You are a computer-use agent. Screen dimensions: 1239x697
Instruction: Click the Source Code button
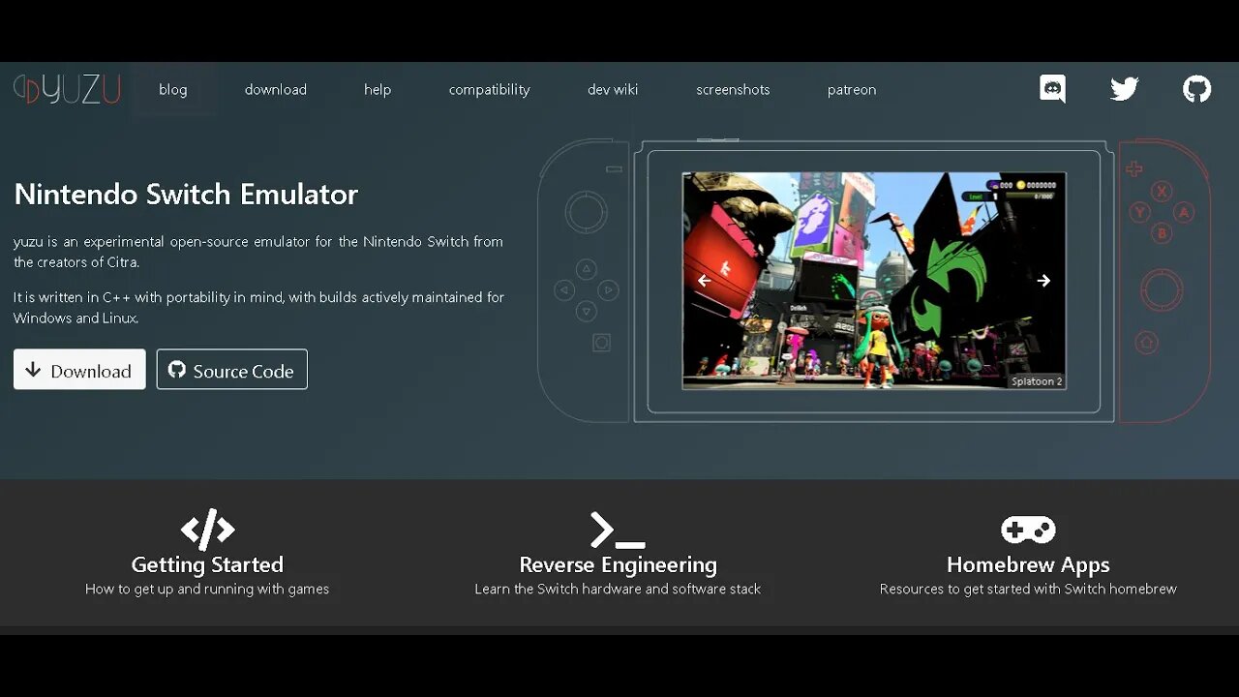232,370
